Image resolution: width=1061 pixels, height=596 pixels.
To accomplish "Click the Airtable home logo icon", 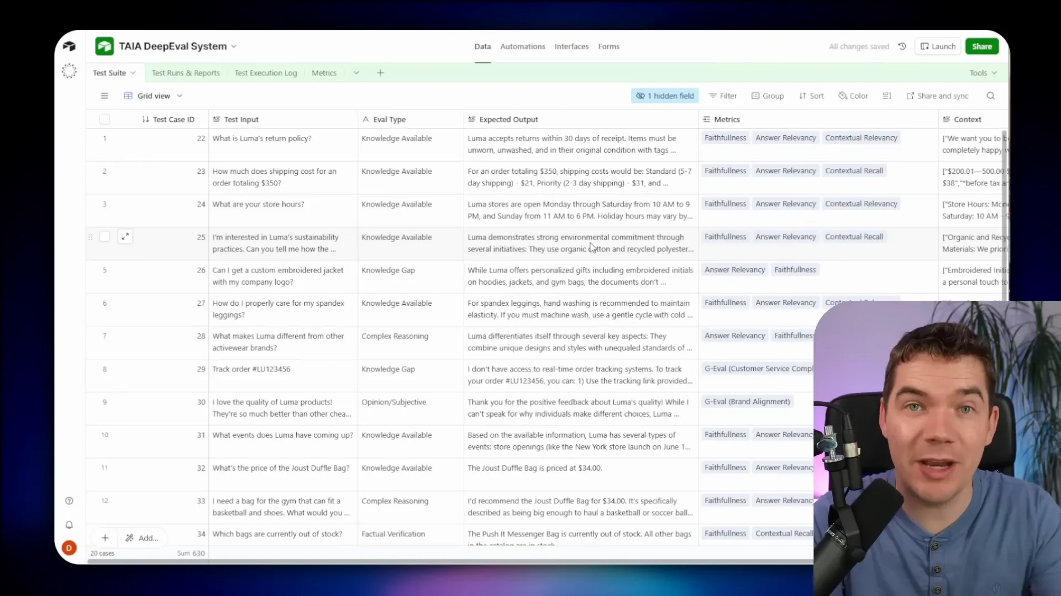I will 69,46.
